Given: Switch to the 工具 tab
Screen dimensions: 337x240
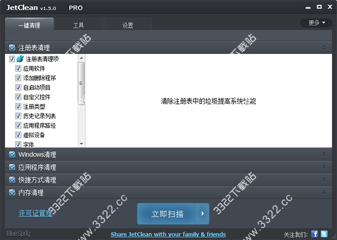Looking at the screenshot, I should [x=79, y=25].
